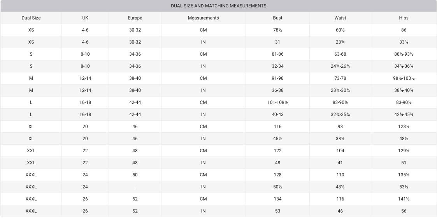Click the 'Hips' column header
Viewport: 437px width, 218px height.
404,18
